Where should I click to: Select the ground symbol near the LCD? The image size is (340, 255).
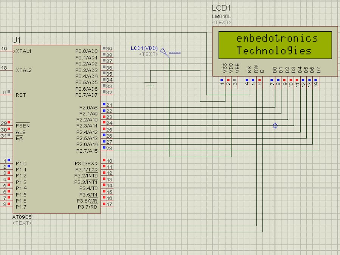pos(151,85)
